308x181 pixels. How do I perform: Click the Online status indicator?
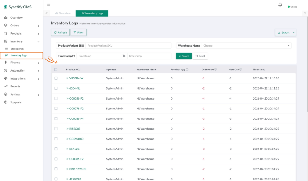click(x=292, y=7)
